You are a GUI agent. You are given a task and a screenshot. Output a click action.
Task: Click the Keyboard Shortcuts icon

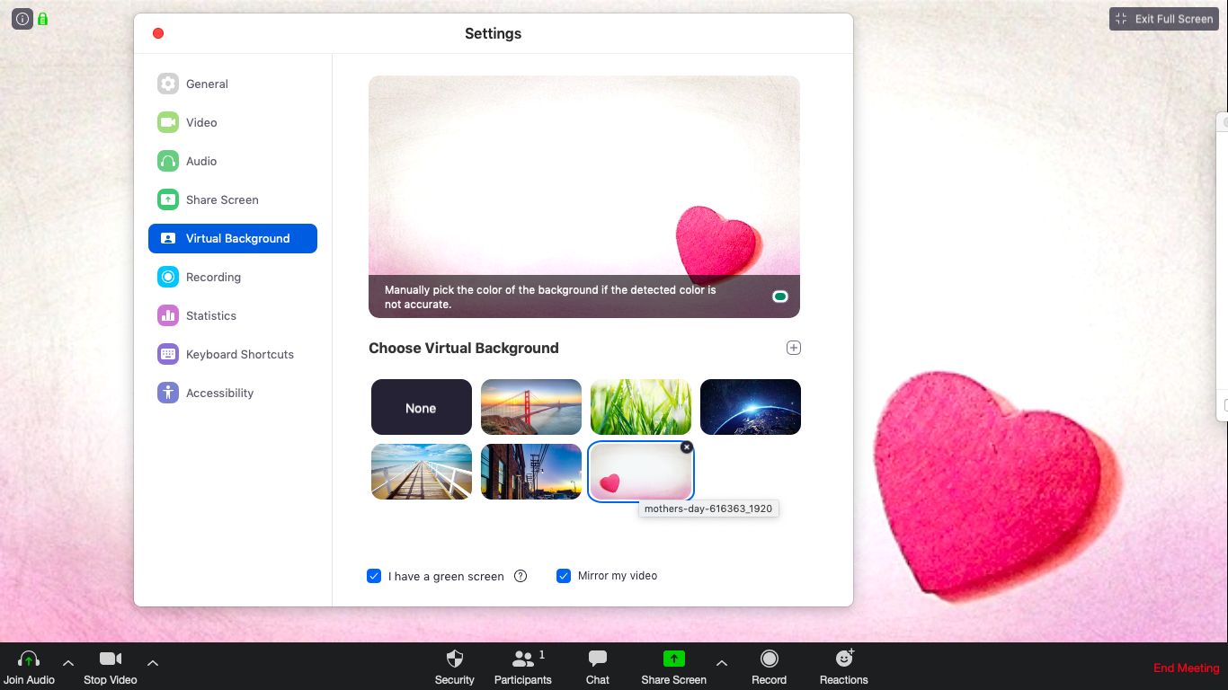pos(168,354)
